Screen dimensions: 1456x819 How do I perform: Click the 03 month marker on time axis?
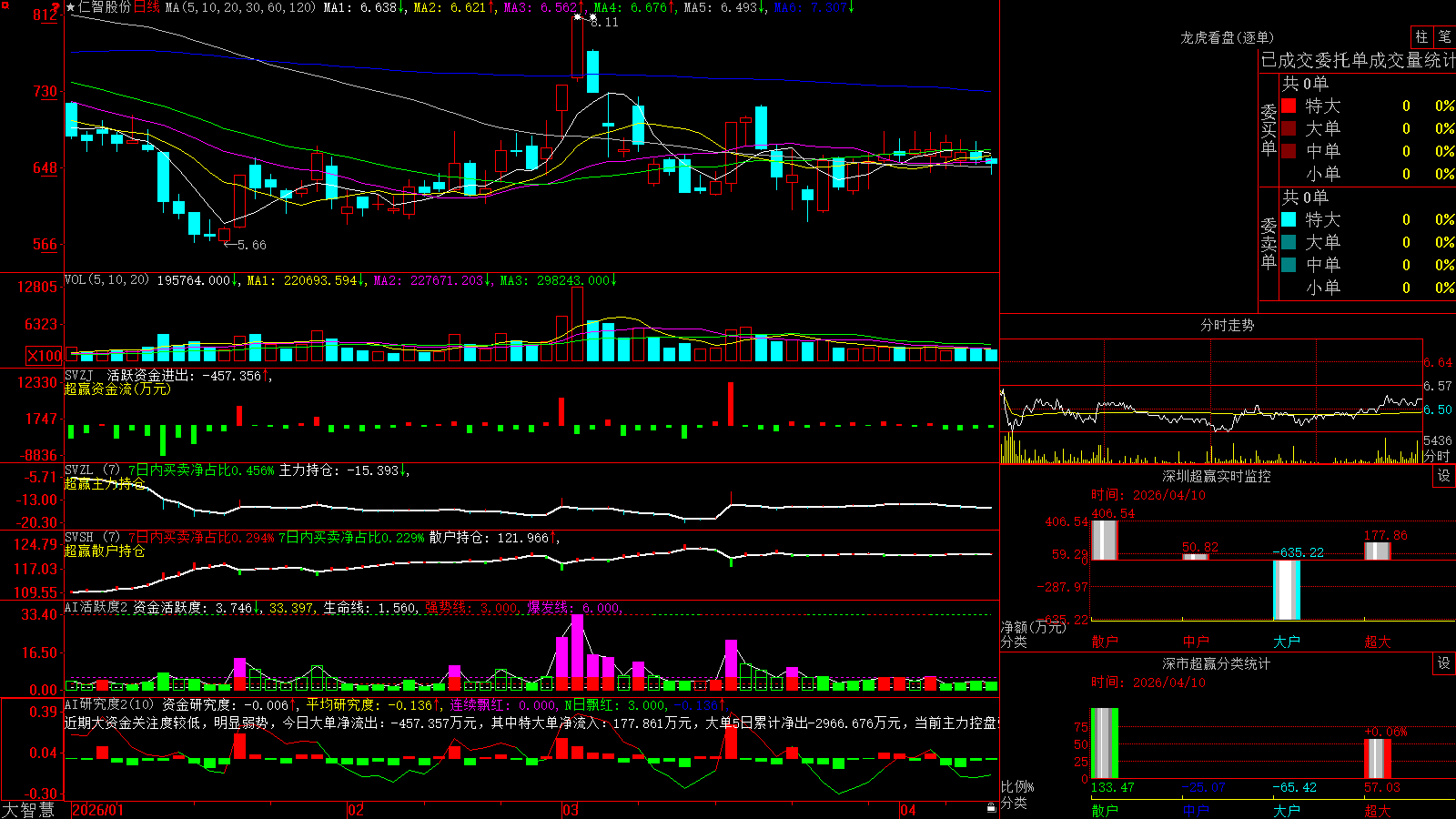pos(571,810)
